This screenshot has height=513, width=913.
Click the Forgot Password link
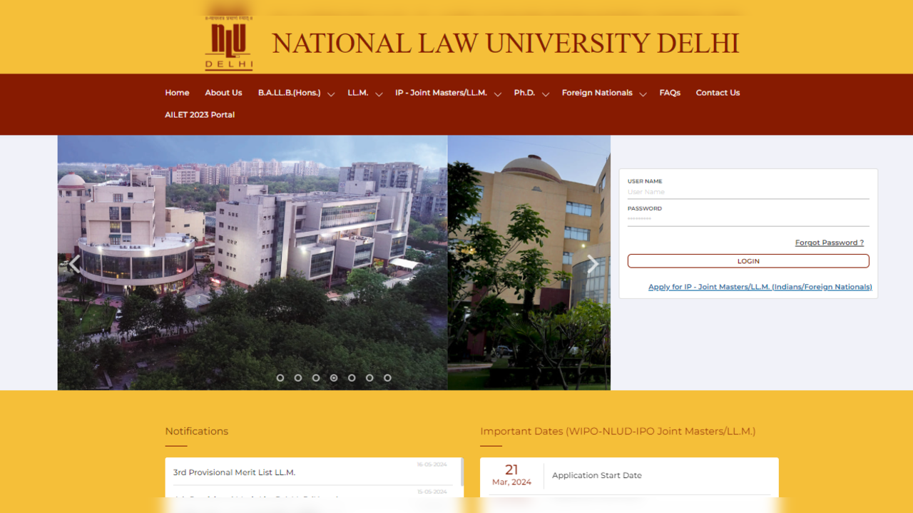829,242
